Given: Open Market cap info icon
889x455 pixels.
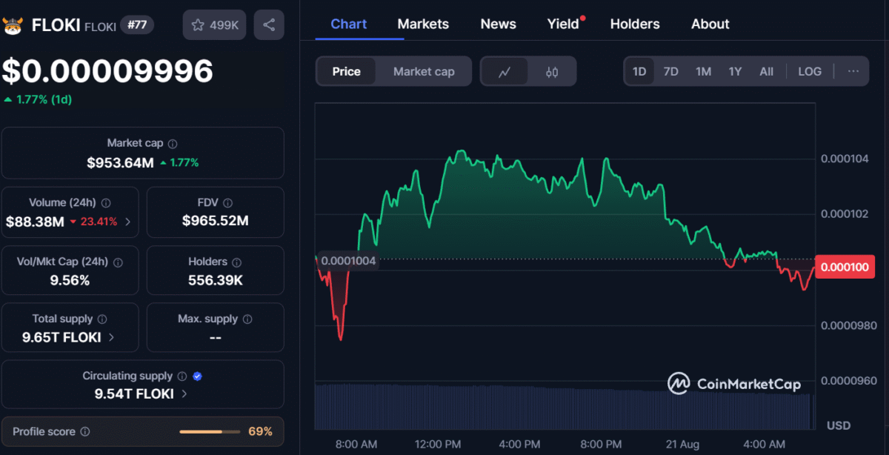Looking at the screenshot, I should point(173,143).
